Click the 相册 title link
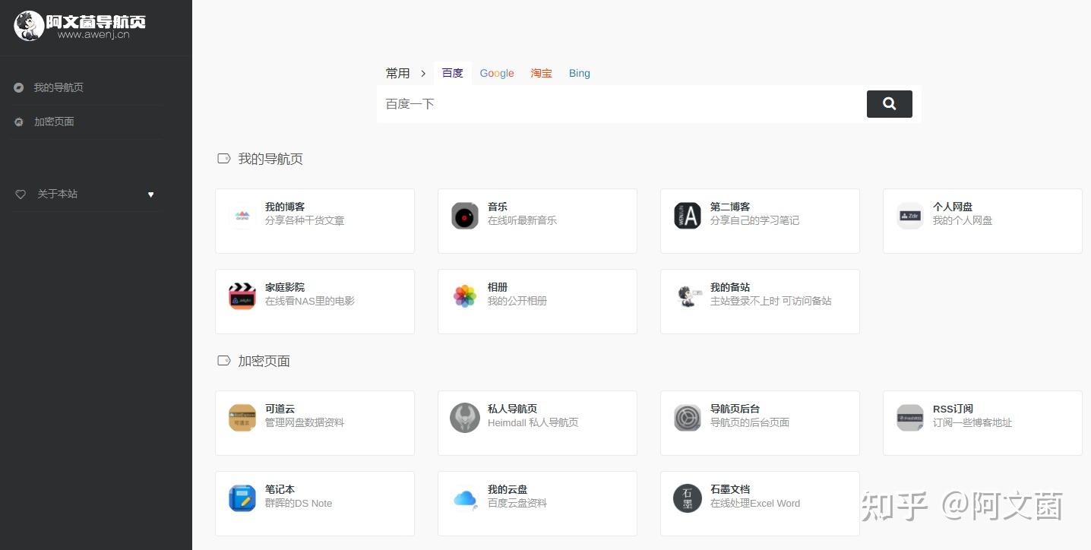The image size is (1091, 550). (x=498, y=287)
